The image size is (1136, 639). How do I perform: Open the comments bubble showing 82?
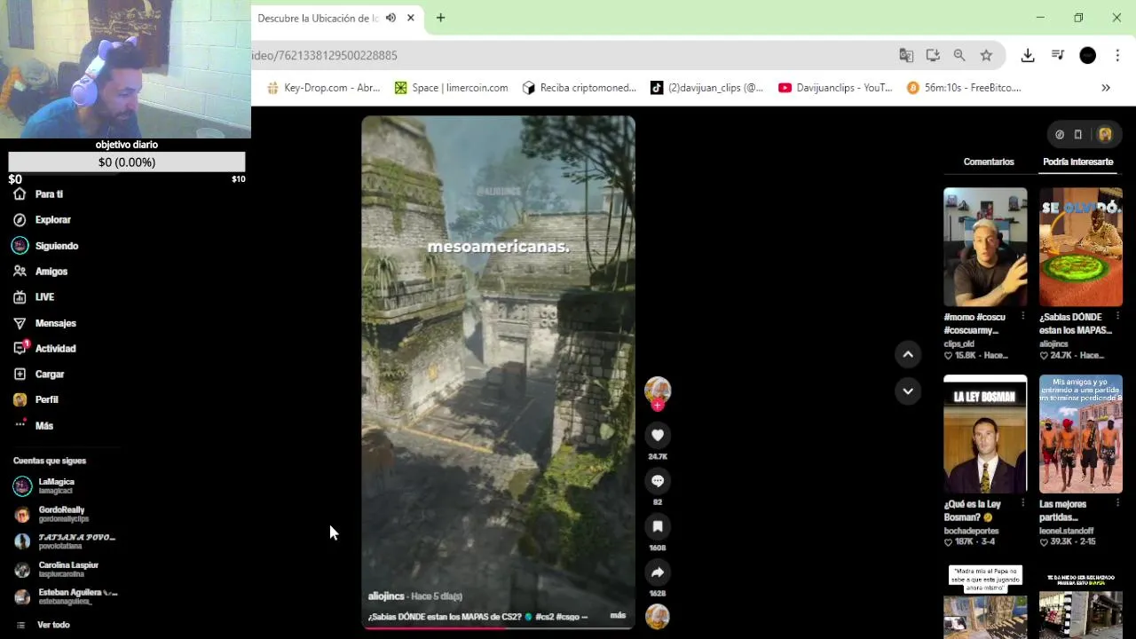658,481
